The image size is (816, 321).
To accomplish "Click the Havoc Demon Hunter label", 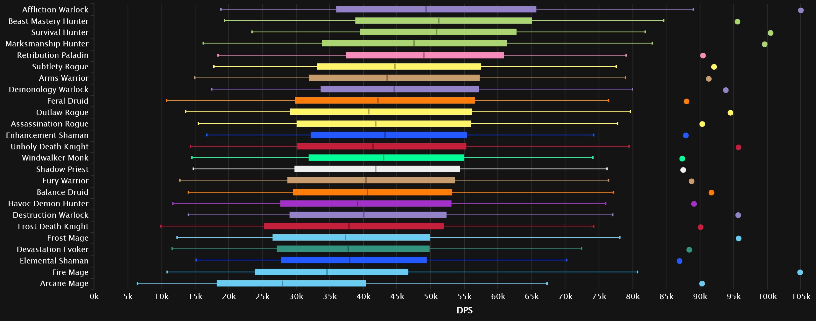I will click(48, 204).
